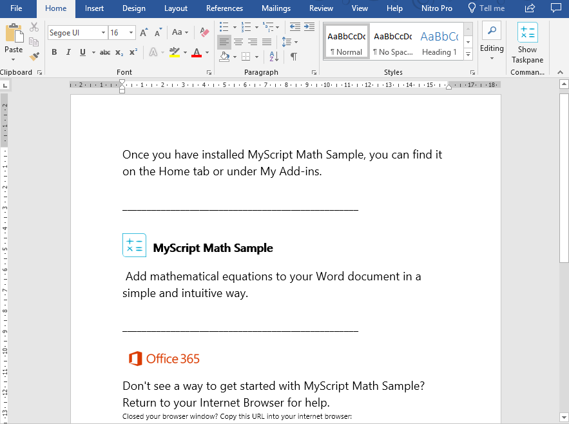Click the Increase Indent icon

[x=310, y=27]
